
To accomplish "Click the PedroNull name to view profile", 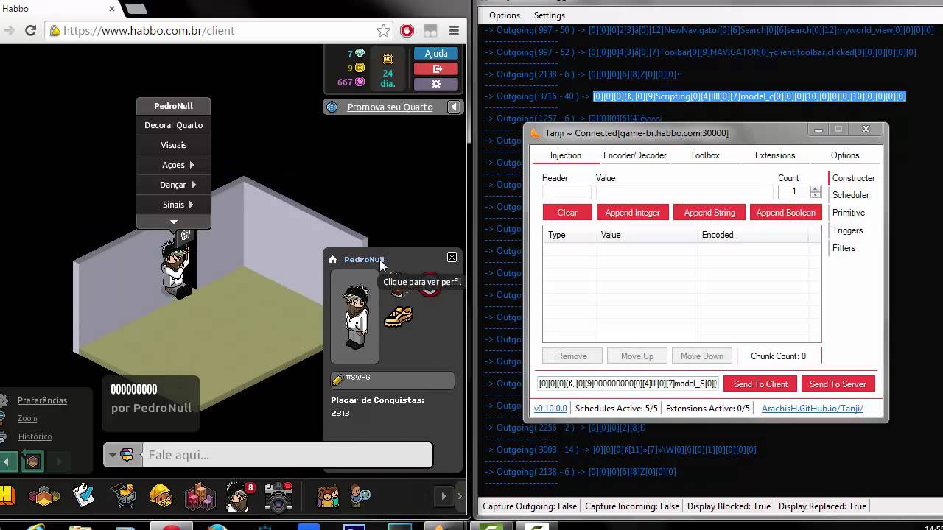I will pyautogui.click(x=364, y=259).
